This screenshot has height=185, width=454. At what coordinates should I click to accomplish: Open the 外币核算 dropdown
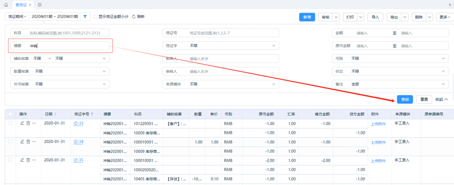coord(60,84)
